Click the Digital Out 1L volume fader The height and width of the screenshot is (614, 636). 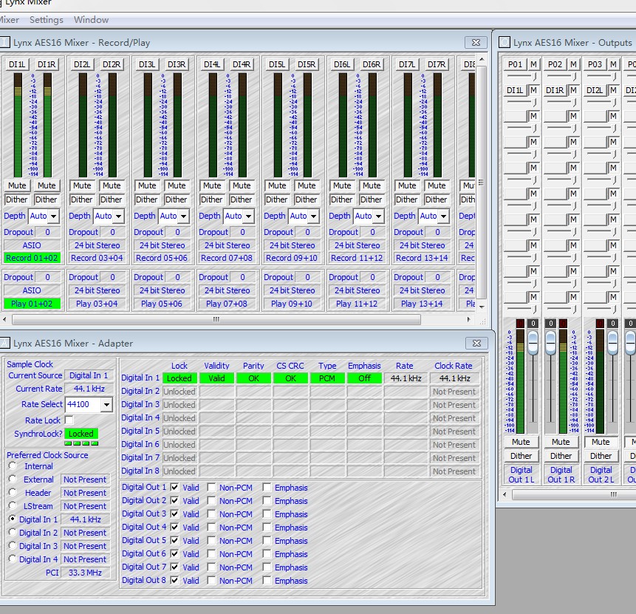click(533, 342)
